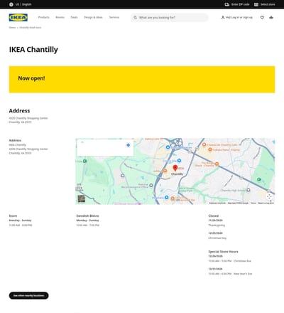Go to Stores breadcrumb link
The image size is (284, 313).
coord(12,28)
